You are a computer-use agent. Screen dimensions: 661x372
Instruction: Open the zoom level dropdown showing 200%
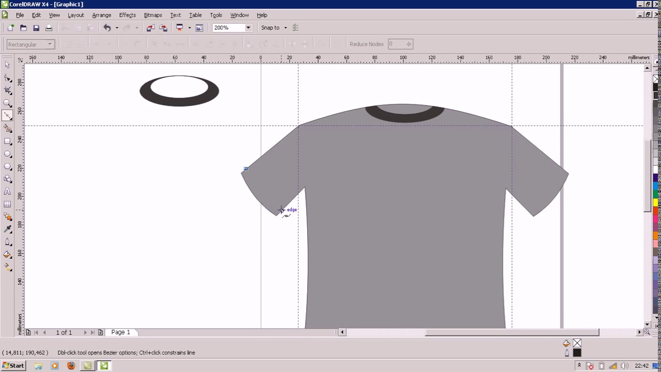(247, 27)
